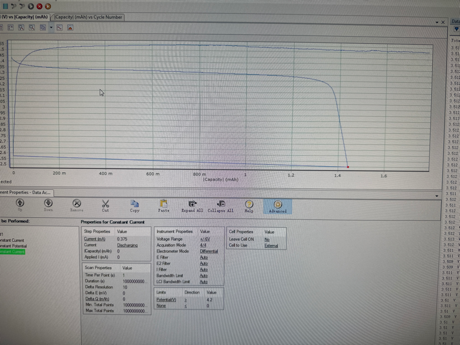The image size is (460, 345).
Task: Click the Expand All icon
Action: point(192,204)
